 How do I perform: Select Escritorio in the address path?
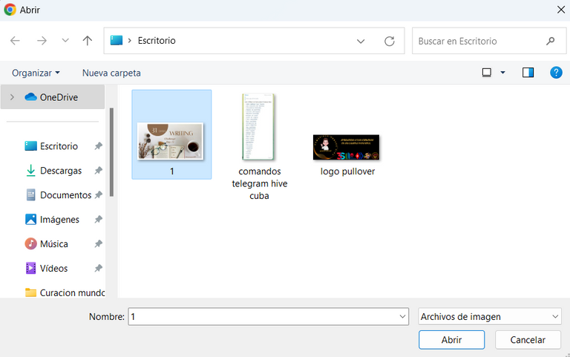tap(157, 40)
